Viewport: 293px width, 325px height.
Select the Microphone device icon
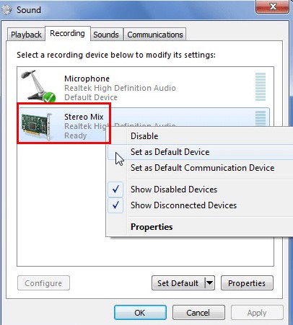(38, 86)
